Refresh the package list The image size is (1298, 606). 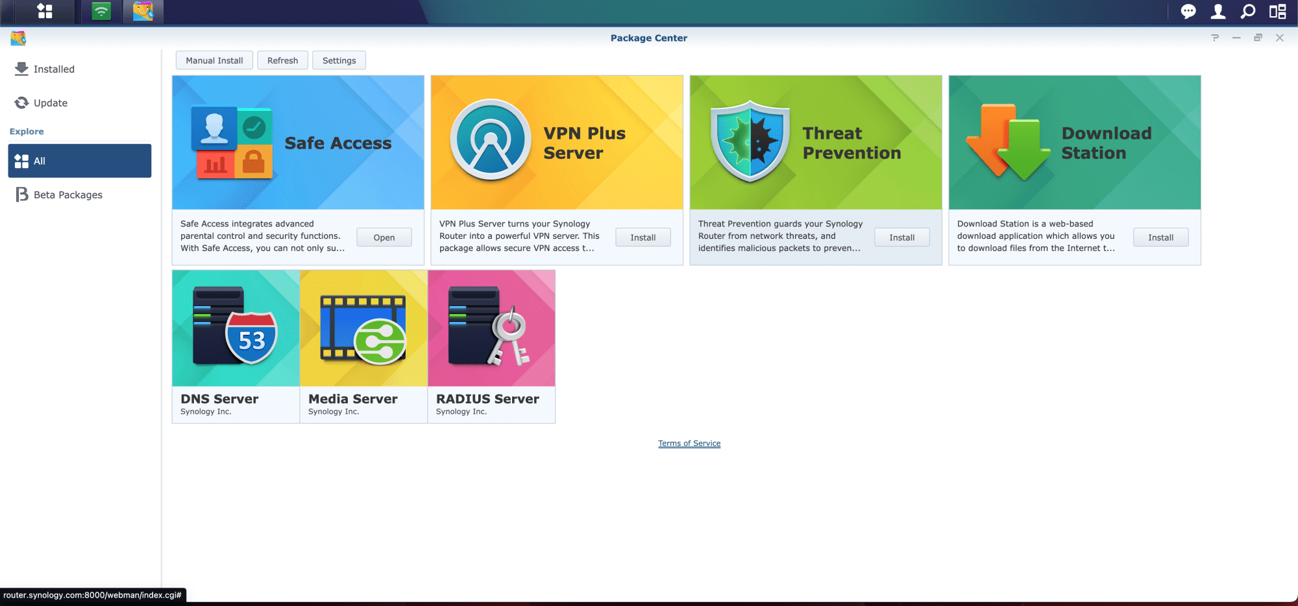tap(282, 60)
